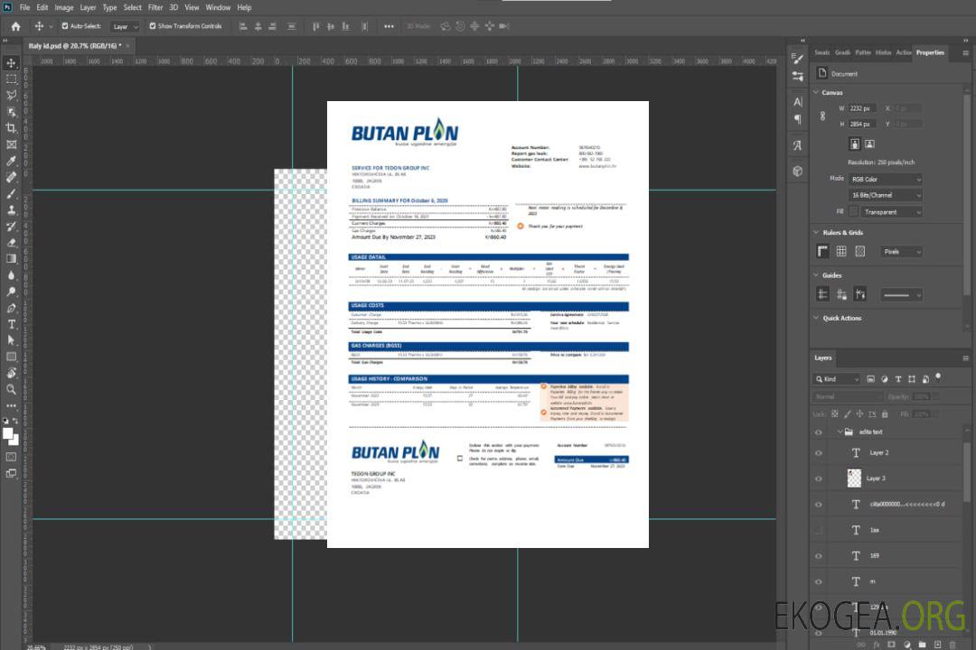976x650 pixels.
Task: Hide the Layer 3 layer
Action: pos(819,479)
